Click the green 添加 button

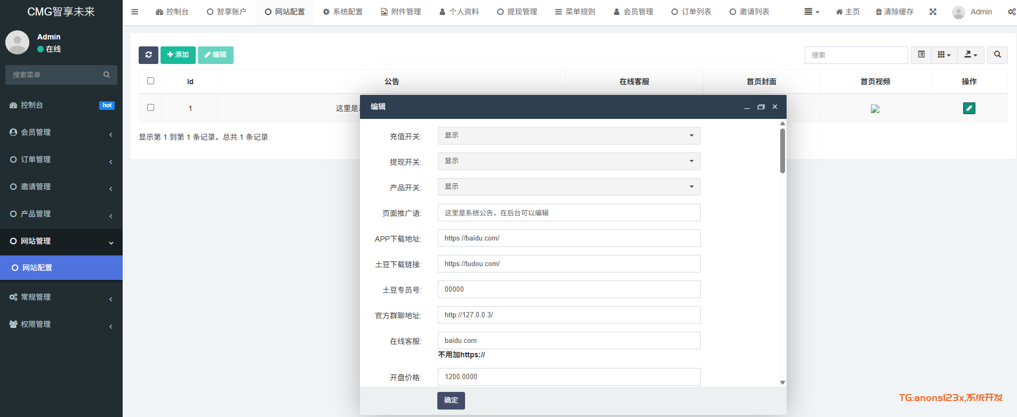click(x=178, y=55)
